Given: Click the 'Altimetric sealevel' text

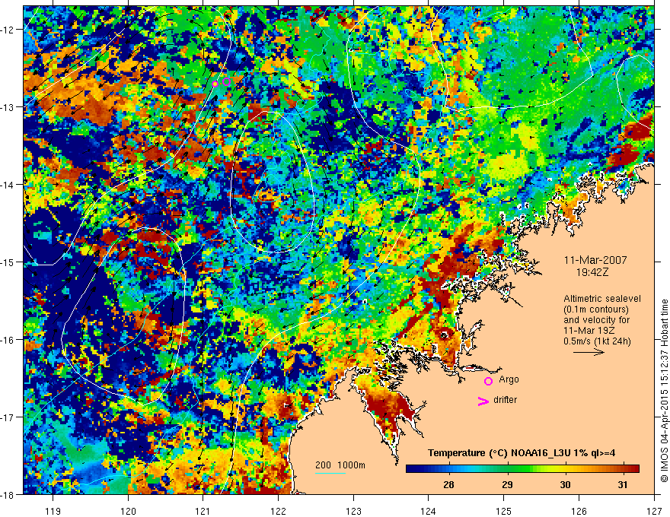Looking at the screenshot, I should coord(602,299).
